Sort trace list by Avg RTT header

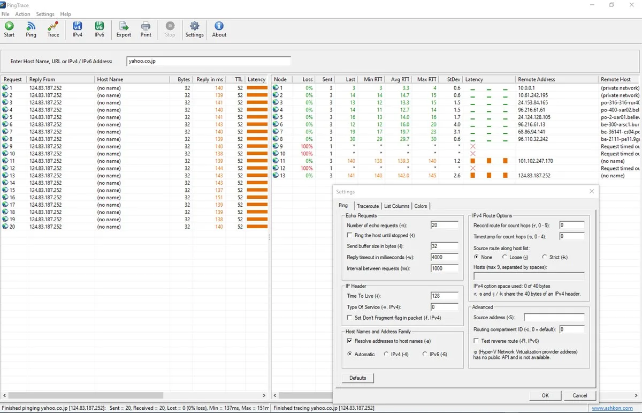pos(399,79)
